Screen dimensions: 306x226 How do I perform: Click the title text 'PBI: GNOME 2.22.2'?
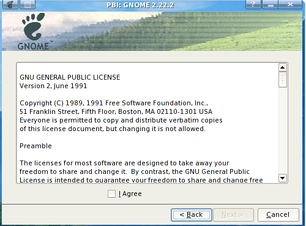[140, 5]
